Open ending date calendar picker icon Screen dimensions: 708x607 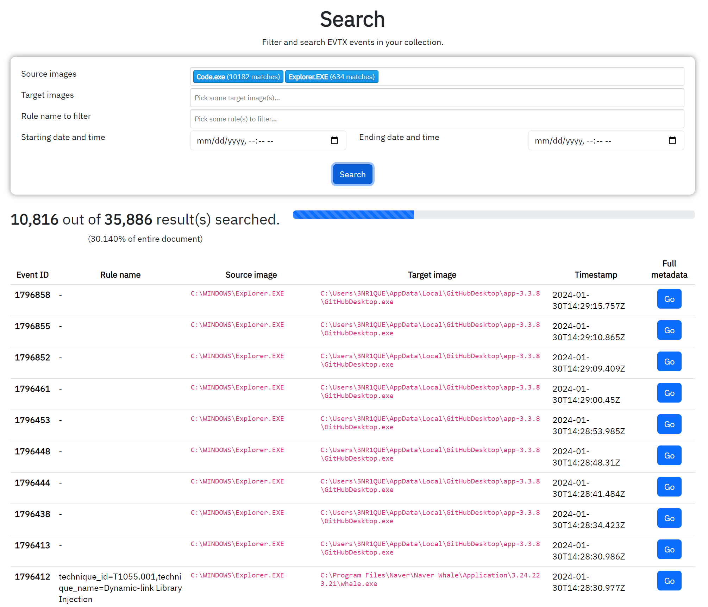[x=672, y=141]
